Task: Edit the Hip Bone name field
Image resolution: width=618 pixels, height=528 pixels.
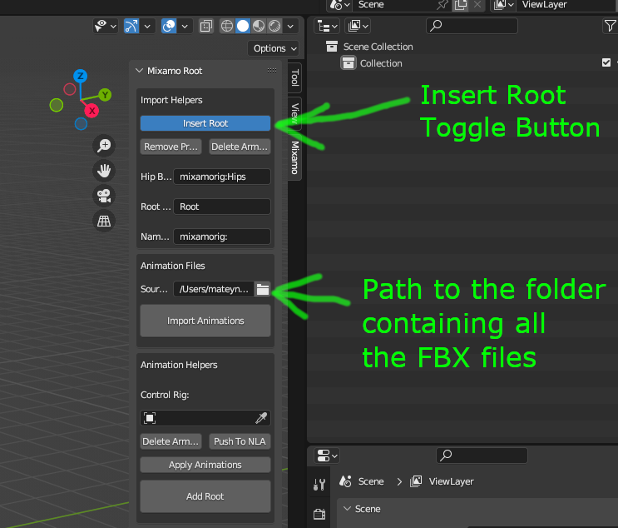Action: [x=222, y=177]
